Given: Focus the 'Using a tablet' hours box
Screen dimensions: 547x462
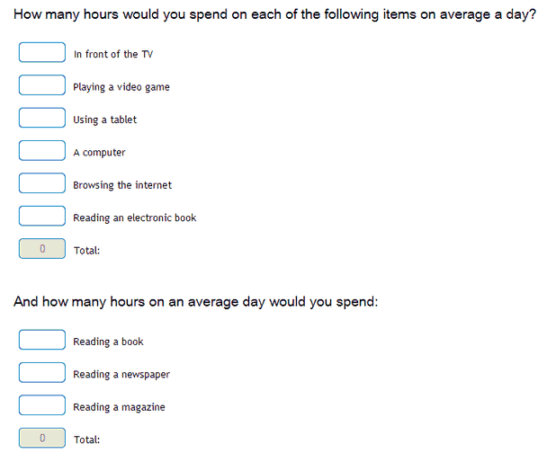Looking at the screenshot, I should tap(42, 118).
